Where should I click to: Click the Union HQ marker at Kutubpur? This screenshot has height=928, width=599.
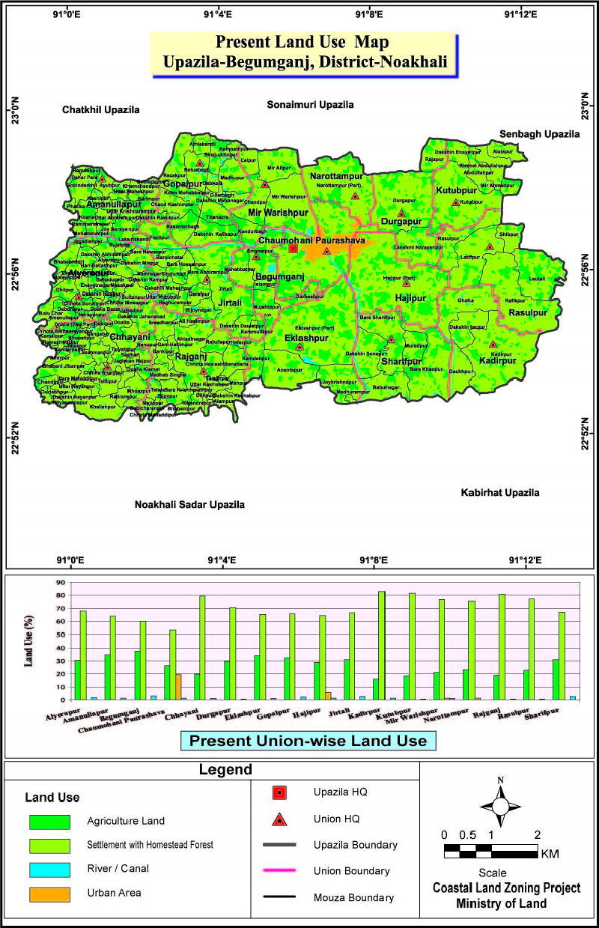point(455,201)
